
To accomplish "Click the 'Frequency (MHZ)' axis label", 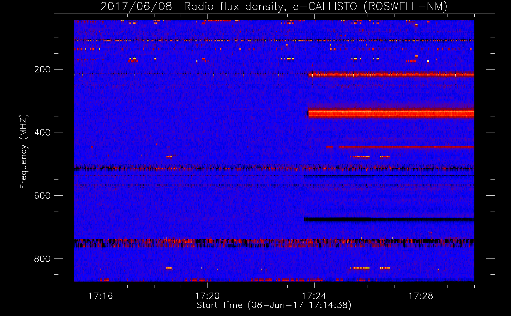I will (x=23, y=152).
